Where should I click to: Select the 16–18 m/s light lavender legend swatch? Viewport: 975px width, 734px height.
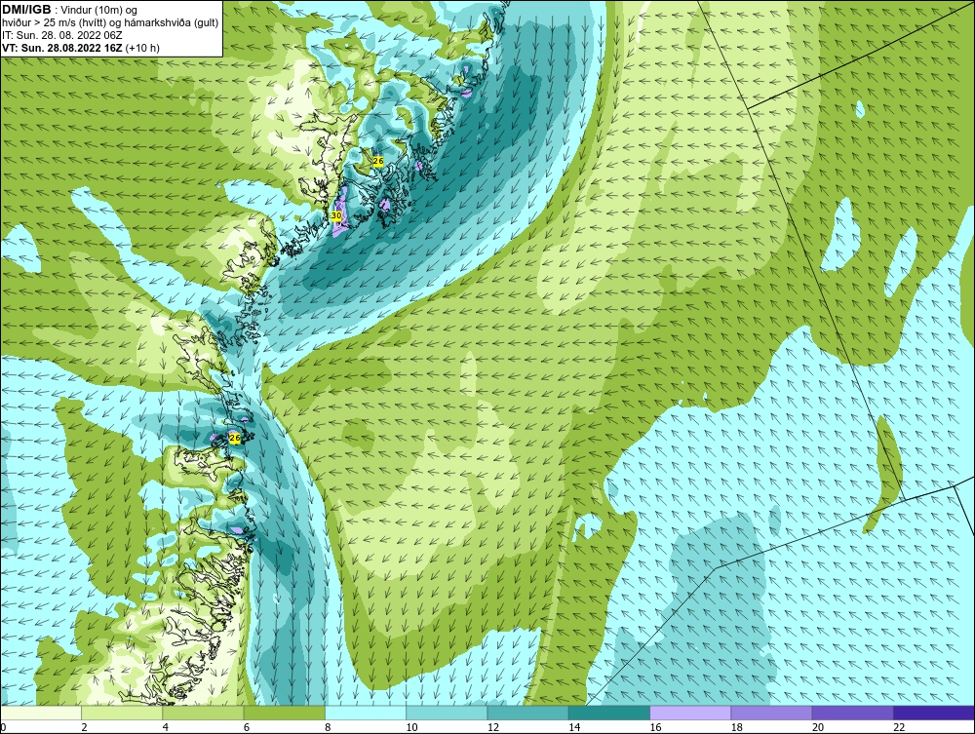tap(690, 713)
